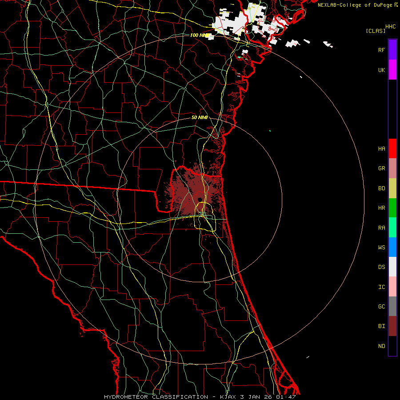Click the BD yellow legend swatch

392,188
